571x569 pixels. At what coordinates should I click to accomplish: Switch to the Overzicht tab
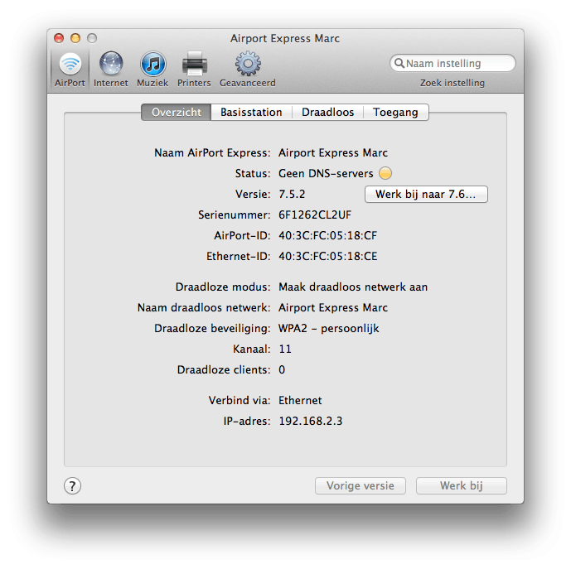pyautogui.click(x=177, y=112)
